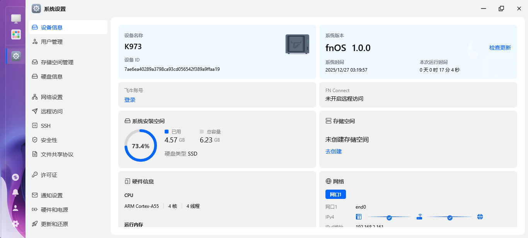The image size is (528, 238).
Task: Open the user account icon in sidebar
Action: (15, 208)
